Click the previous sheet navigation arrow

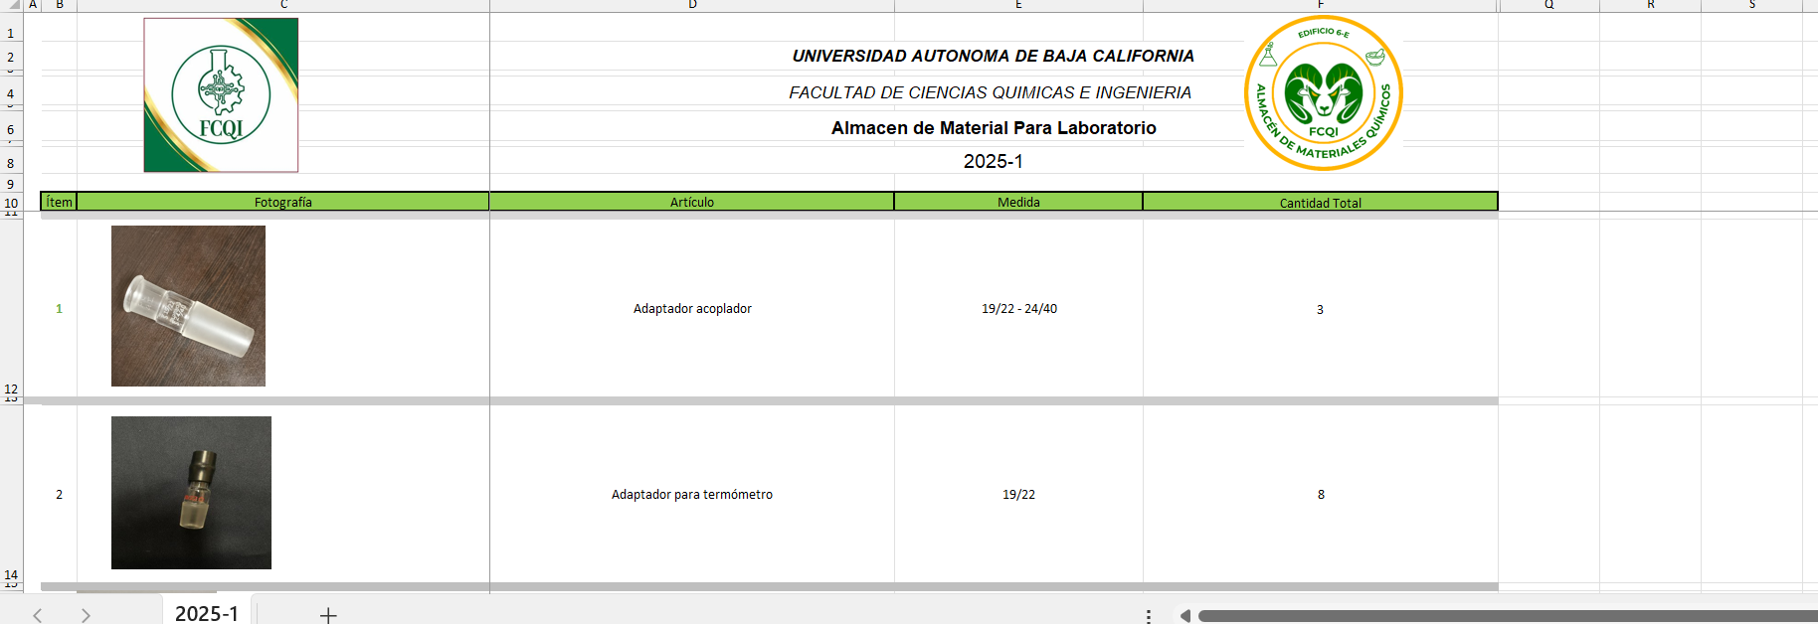[x=38, y=615]
